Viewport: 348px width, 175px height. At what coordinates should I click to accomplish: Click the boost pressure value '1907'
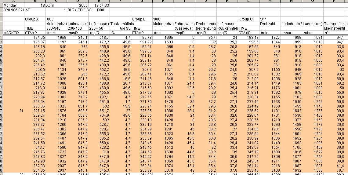click(313, 166)
